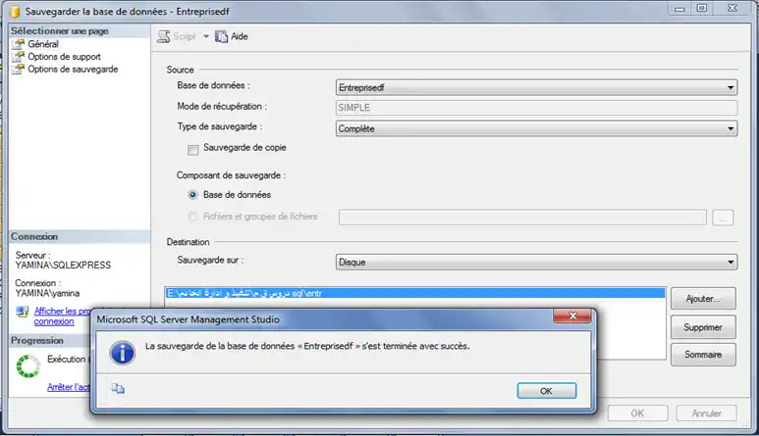759x436 pixels.
Task: Click the Script toolbar button
Action: coord(177,36)
